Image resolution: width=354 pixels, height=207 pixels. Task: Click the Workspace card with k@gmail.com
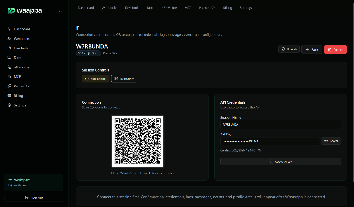tap(34, 182)
